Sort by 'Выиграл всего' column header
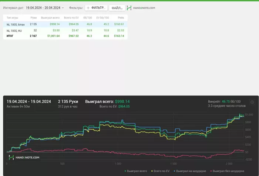 click(50, 18)
